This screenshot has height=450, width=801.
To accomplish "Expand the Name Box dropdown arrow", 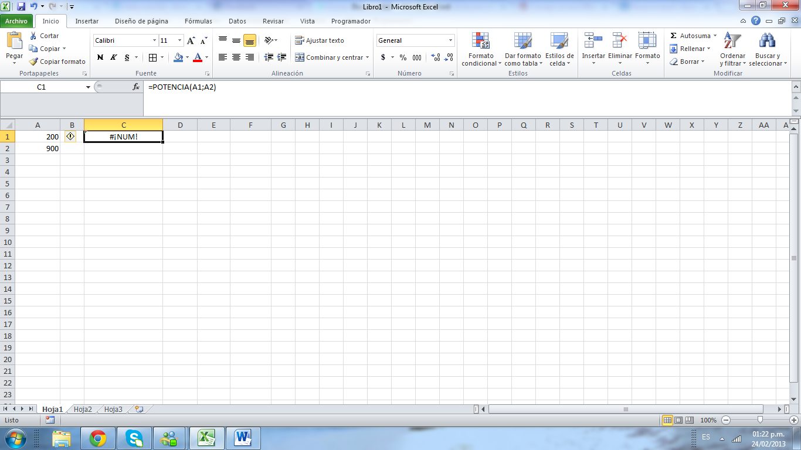I will click(88, 87).
